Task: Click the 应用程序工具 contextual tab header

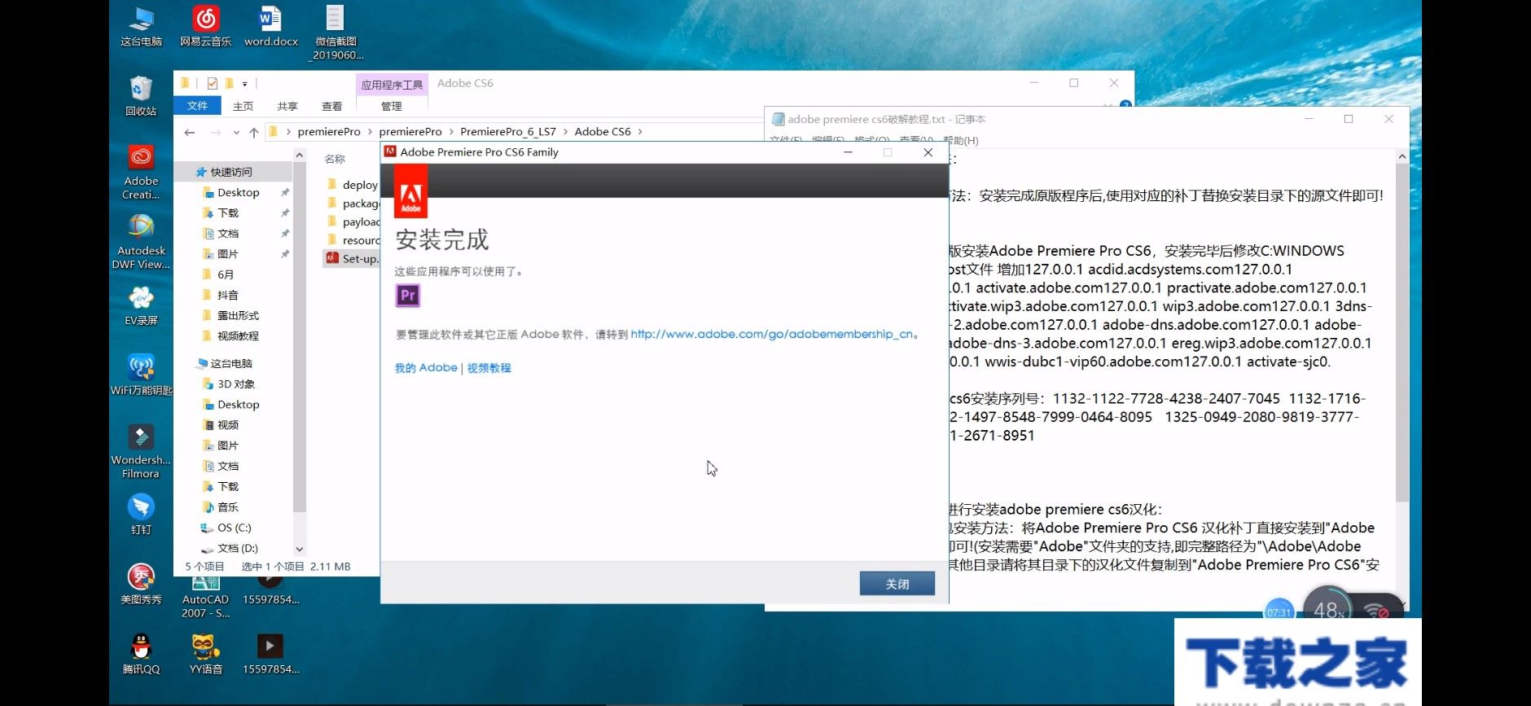Action: point(392,84)
